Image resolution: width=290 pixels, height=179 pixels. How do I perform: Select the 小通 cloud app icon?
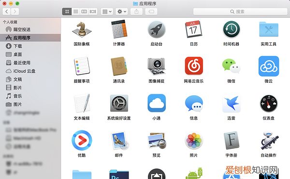(x=157, y=103)
